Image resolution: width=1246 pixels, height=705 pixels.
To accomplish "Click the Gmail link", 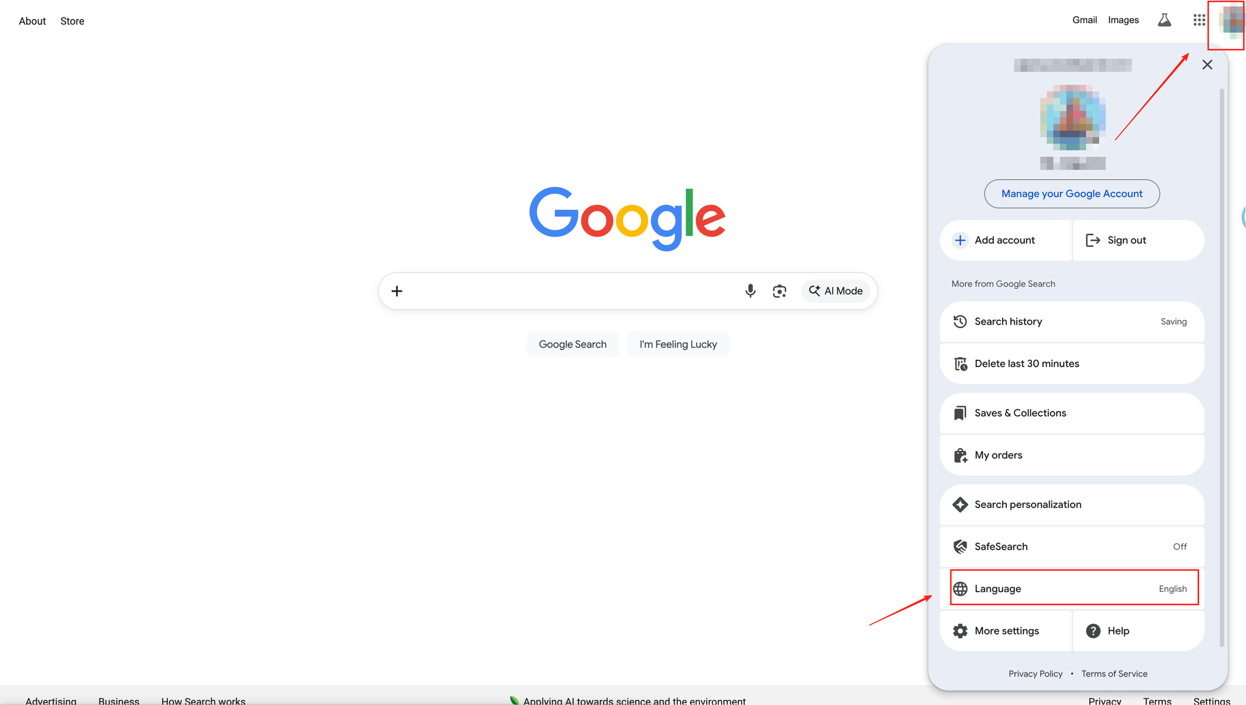I will (1084, 20).
